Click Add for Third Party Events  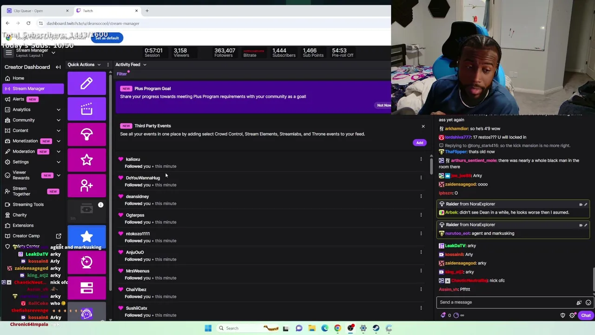419,143
